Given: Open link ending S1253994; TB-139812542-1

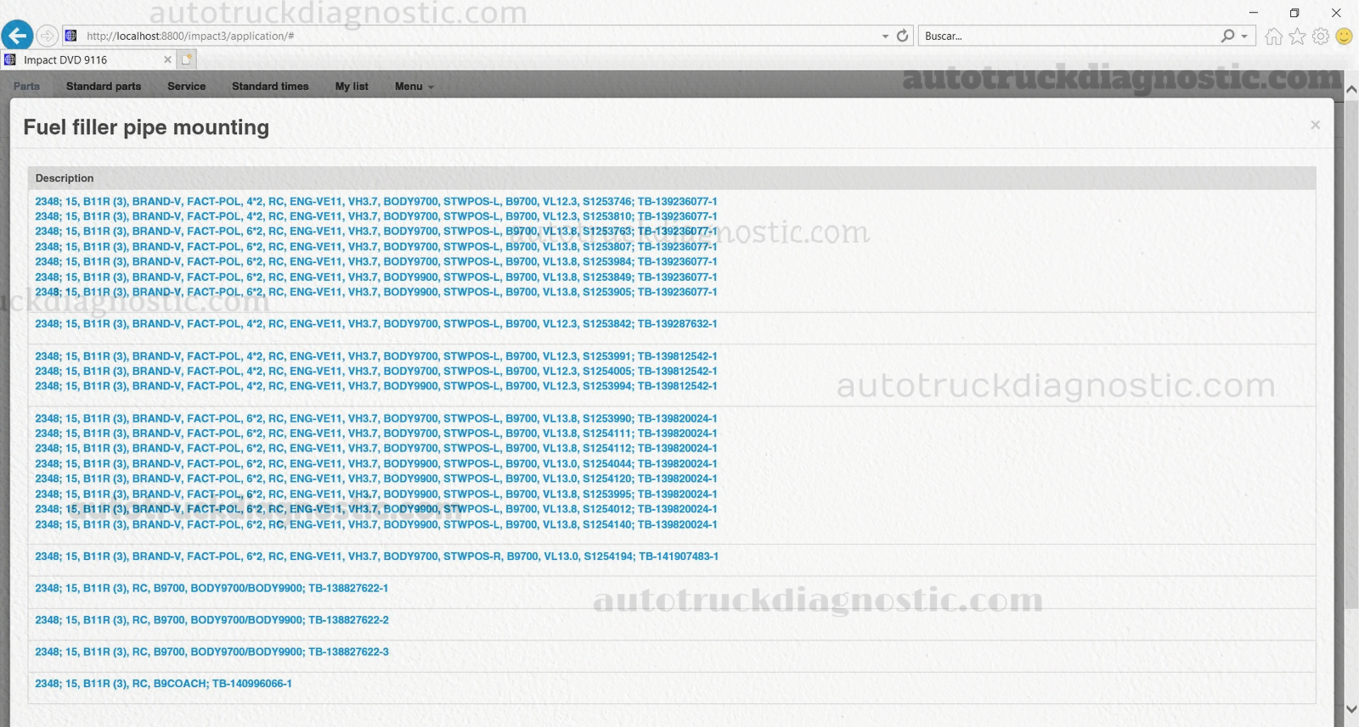Looking at the screenshot, I should [x=376, y=385].
